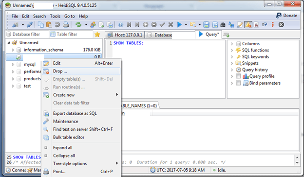Click the Database filter input field
Viewport: 304px width, 177px height.
click(27, 34)
